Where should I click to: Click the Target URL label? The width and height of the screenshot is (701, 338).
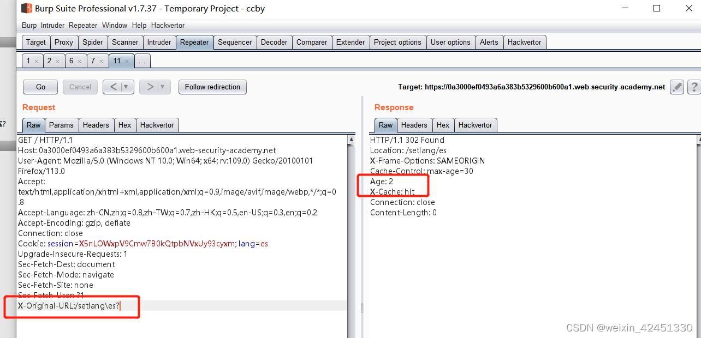pos(532,87)
